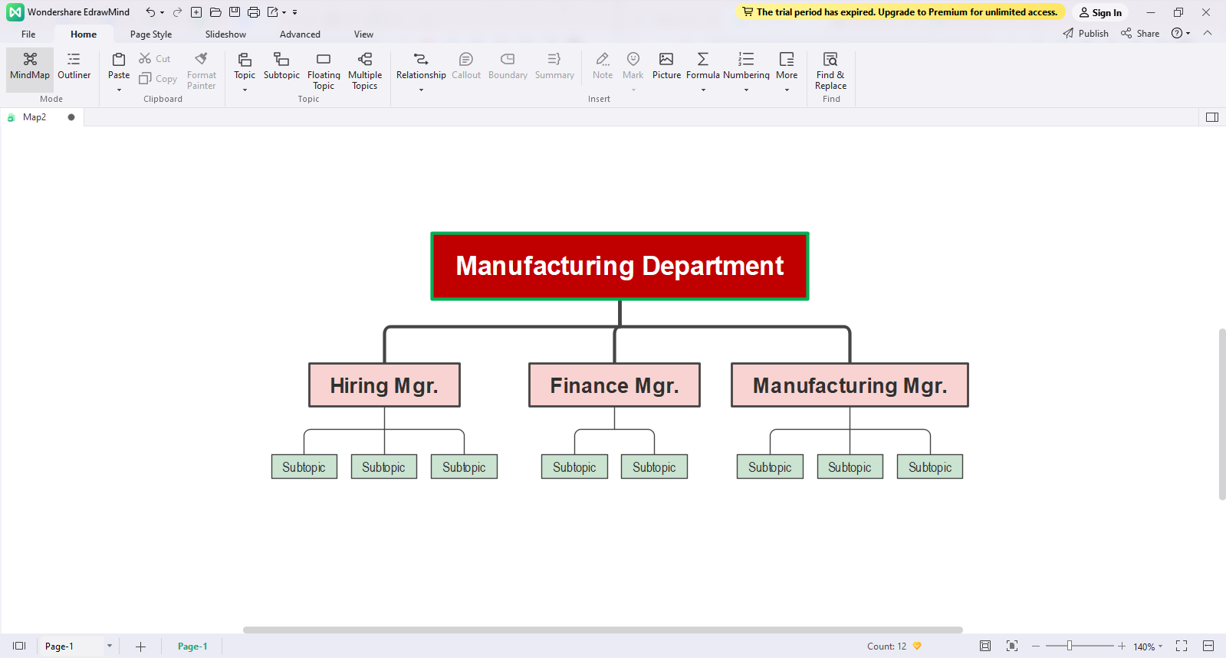This screenshot has height=658, width=1226.
Task: Click the Sign In button
Action: (x=1100, y=12)
